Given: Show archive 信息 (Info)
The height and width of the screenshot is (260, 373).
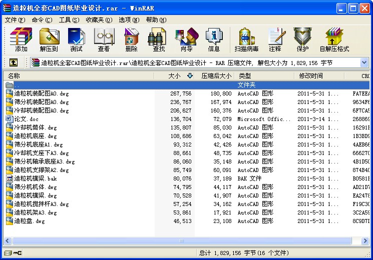Looking at the screenshot, I should click(214, 39).
